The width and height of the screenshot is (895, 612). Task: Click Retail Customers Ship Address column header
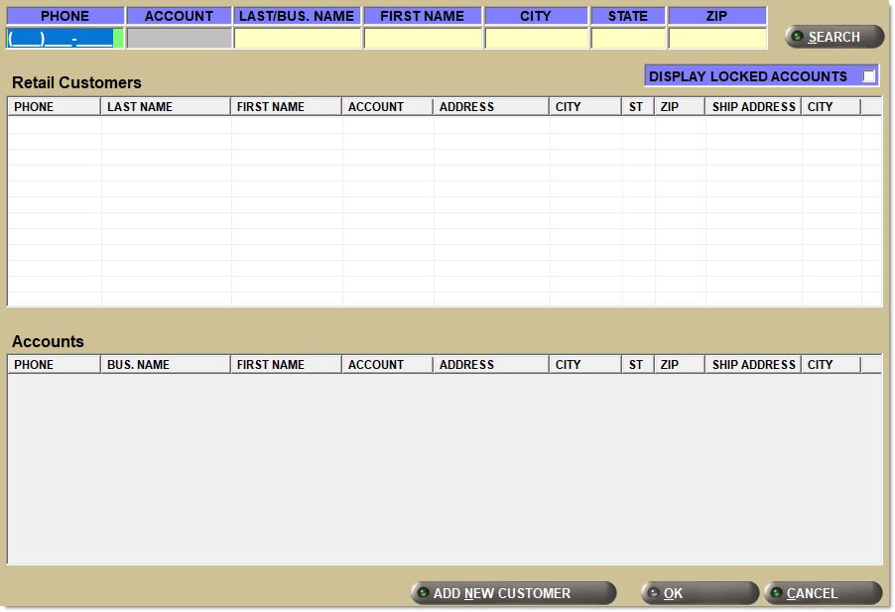(753, 106)
